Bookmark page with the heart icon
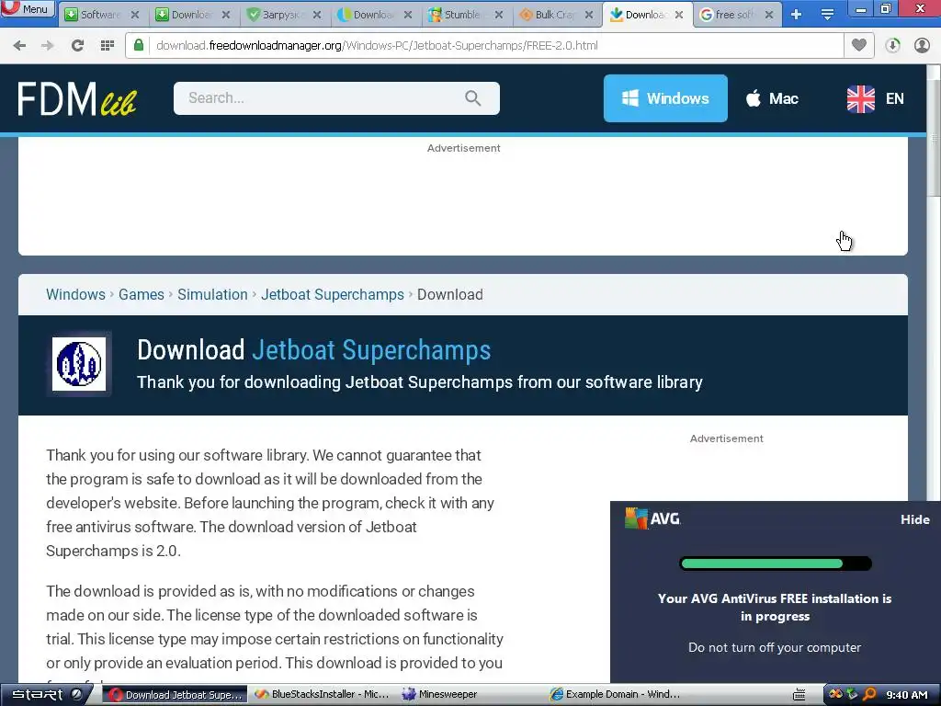The image size is (941, 706). (859, 46)
